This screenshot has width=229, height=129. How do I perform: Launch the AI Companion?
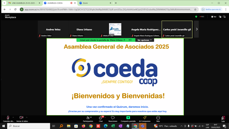coord(144,118)
